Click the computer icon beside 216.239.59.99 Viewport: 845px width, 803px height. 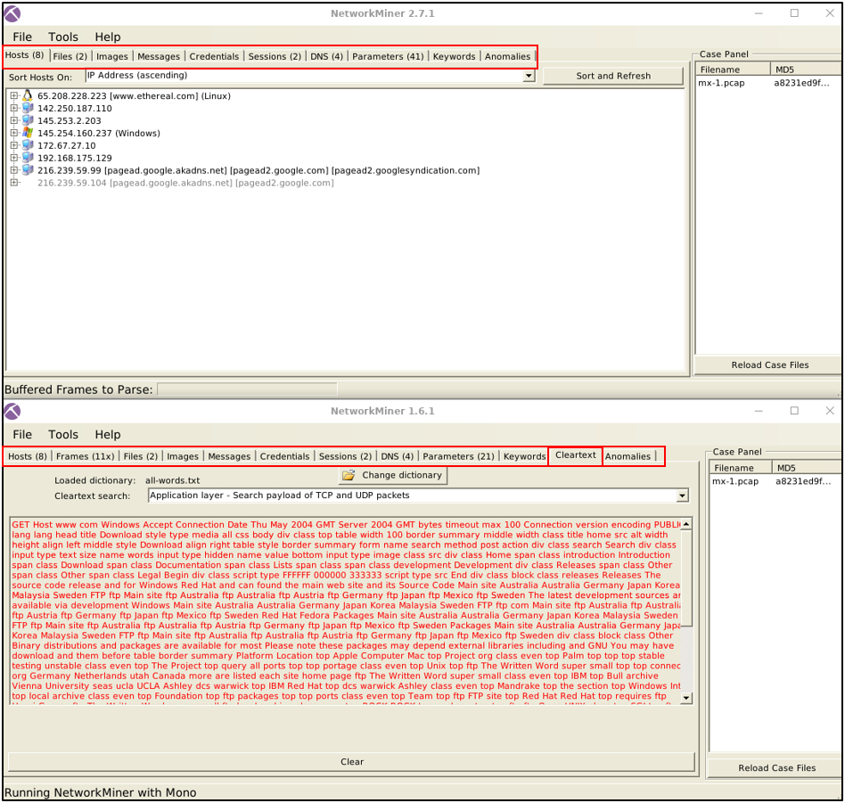28,169
